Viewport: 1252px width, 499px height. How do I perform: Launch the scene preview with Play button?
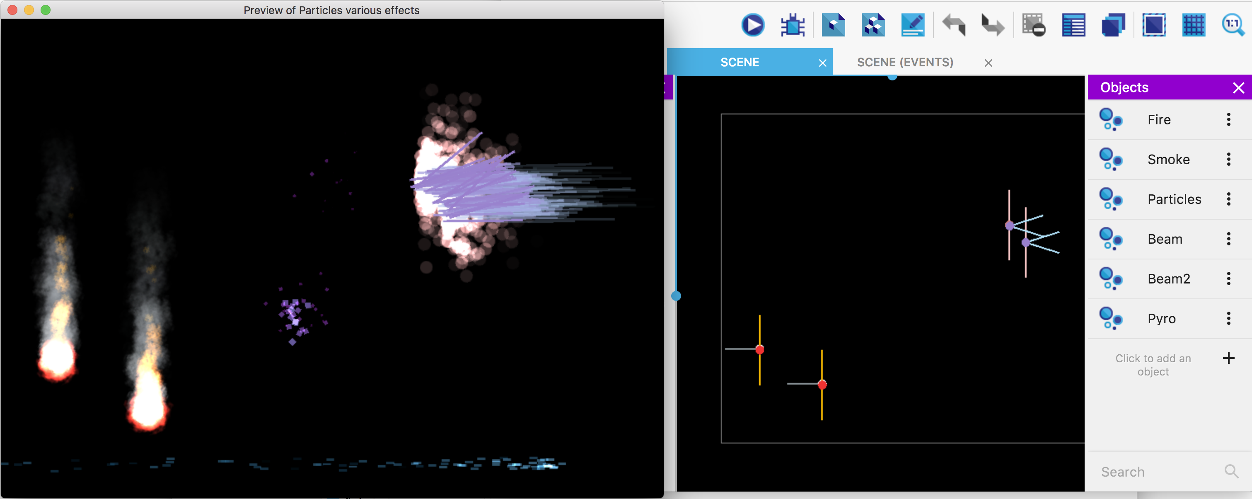pyautogui.click(x=752, y=25)
